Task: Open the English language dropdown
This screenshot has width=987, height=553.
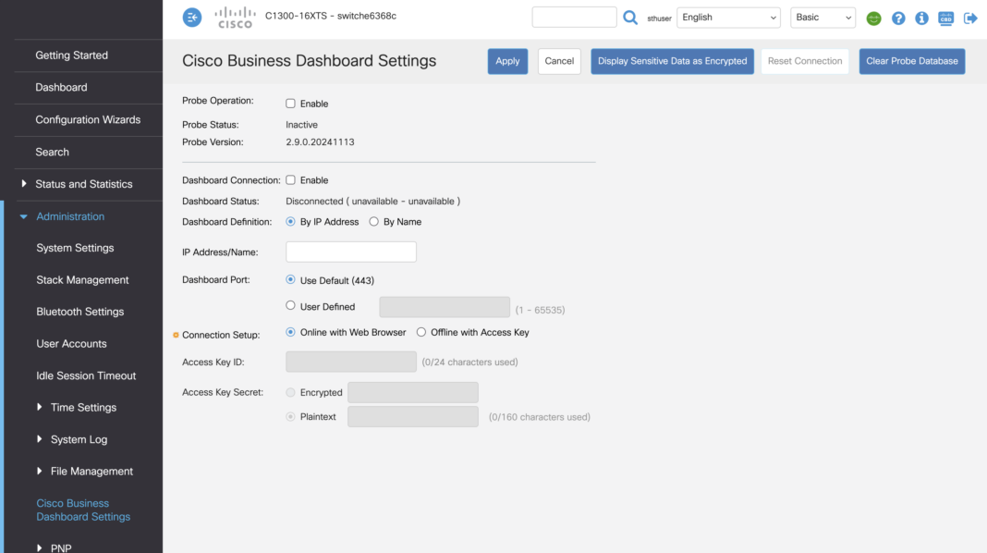Action: point(728,18)
